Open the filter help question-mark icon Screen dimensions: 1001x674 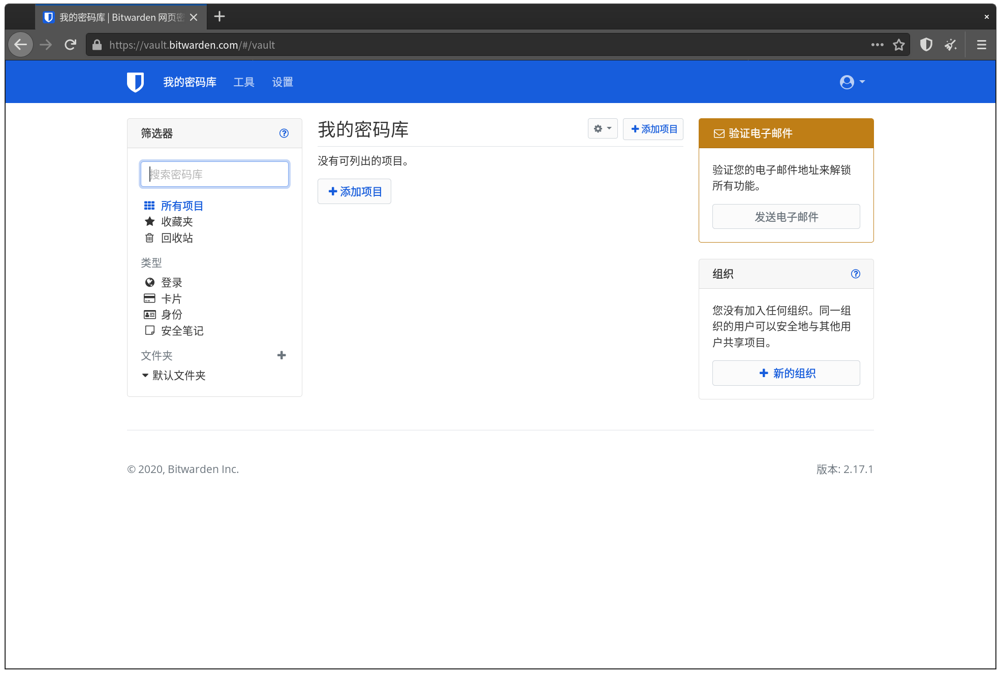[284, 133]
